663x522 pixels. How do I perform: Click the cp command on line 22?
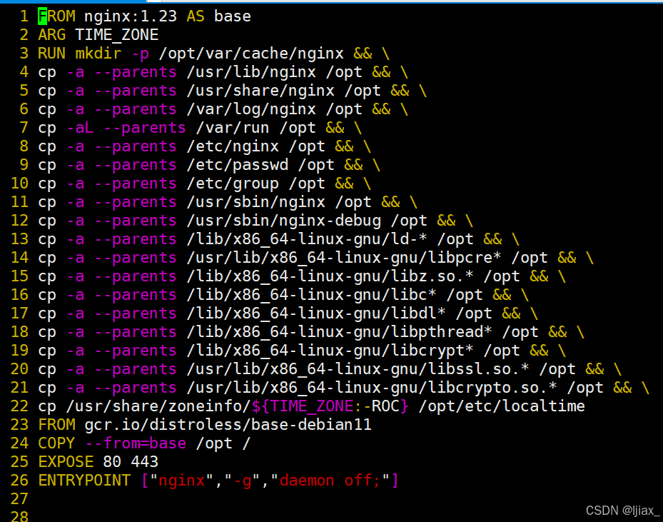pos(47,408)
